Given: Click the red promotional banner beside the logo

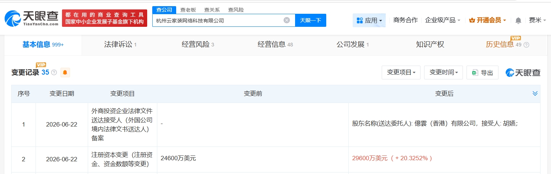Looking at the screenshot, I should point(104,18).
